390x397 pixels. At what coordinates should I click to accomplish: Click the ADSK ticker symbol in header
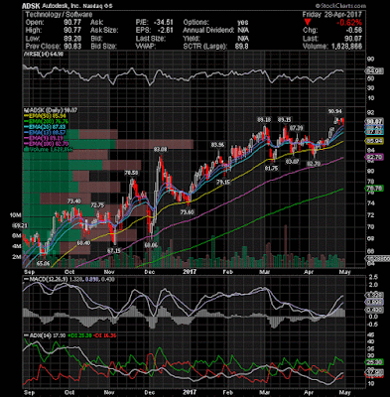click(31, 6)
